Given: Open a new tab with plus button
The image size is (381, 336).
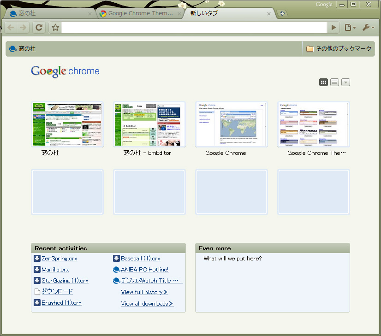Looking at the screenshot, I should pos(282,13).
